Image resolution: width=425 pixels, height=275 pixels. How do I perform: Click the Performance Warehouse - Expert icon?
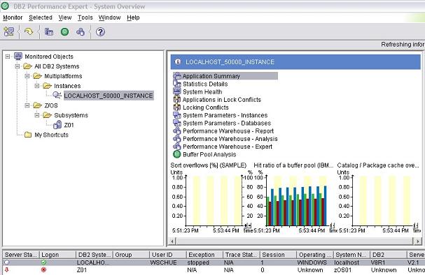click(177, 147)
